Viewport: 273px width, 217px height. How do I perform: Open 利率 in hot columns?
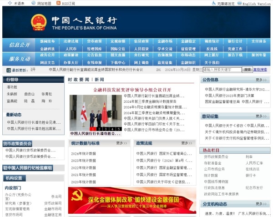point(249,157)
